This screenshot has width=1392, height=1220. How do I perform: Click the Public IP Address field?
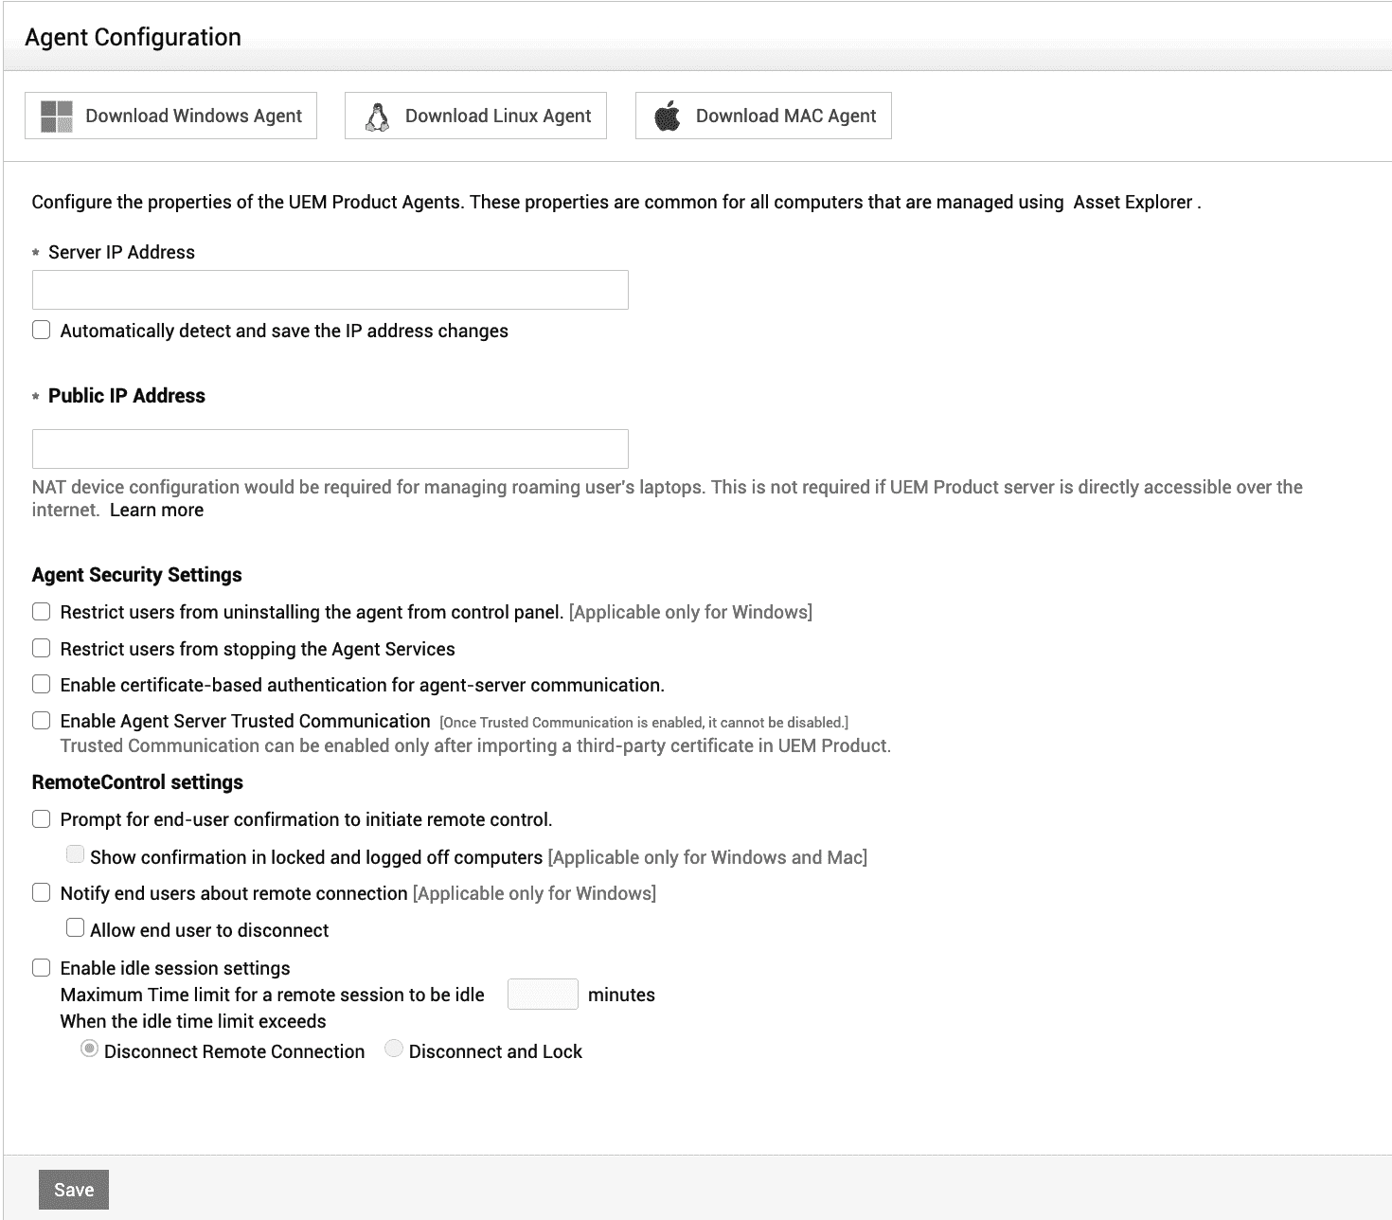pyautogui.click(x=330, y=449)
